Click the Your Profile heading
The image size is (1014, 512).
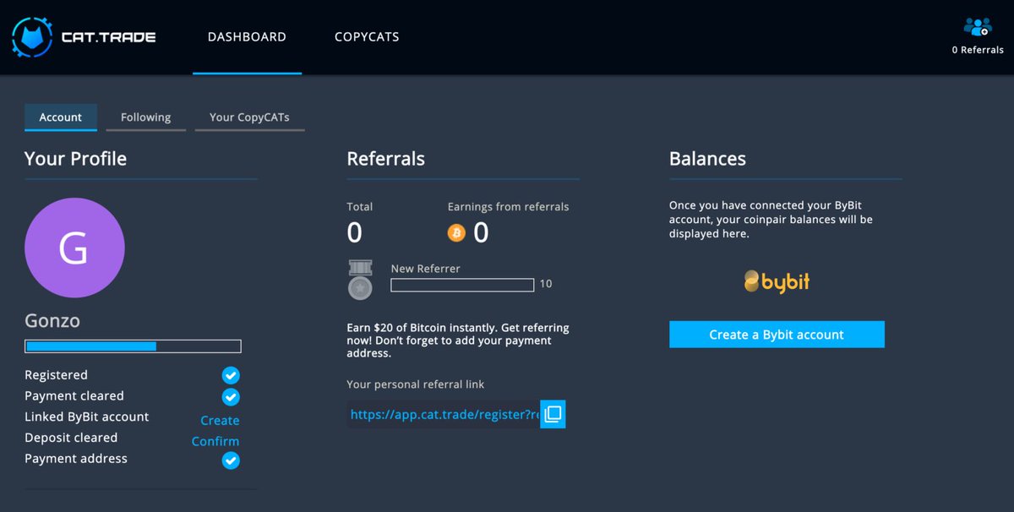pos(75,159)
